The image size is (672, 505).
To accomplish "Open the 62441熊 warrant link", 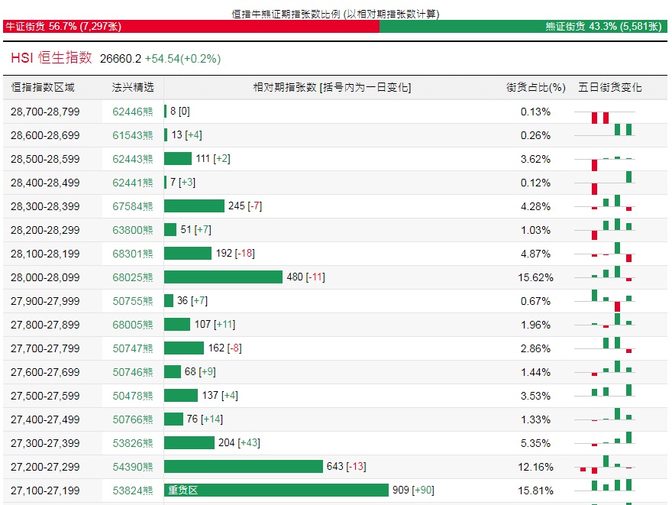I will (132, 183).
